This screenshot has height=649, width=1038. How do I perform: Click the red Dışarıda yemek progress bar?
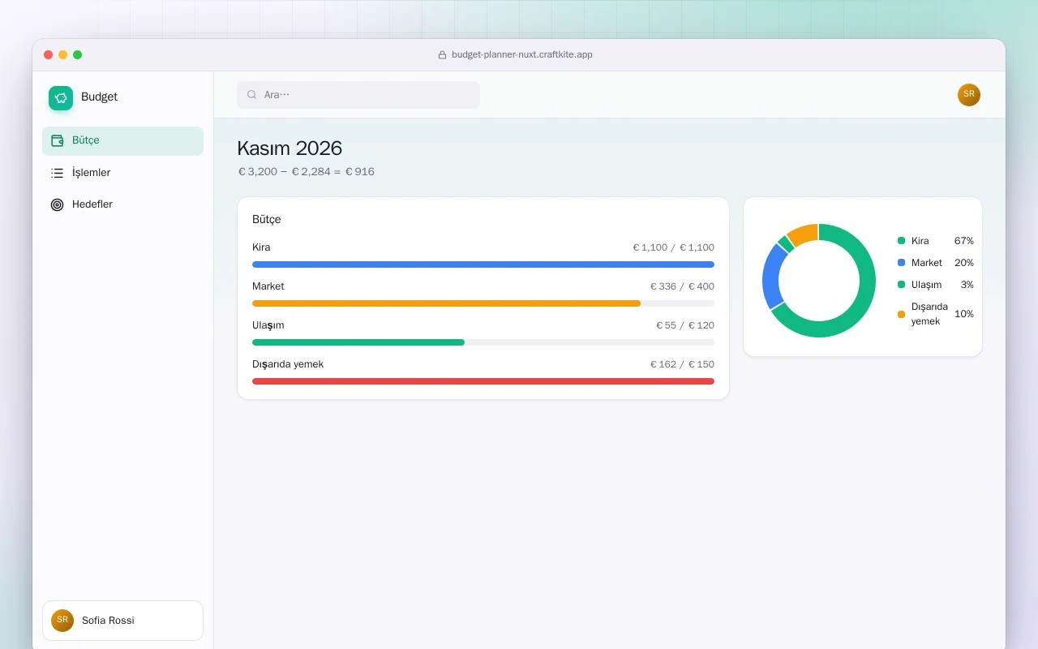(483, 381)
